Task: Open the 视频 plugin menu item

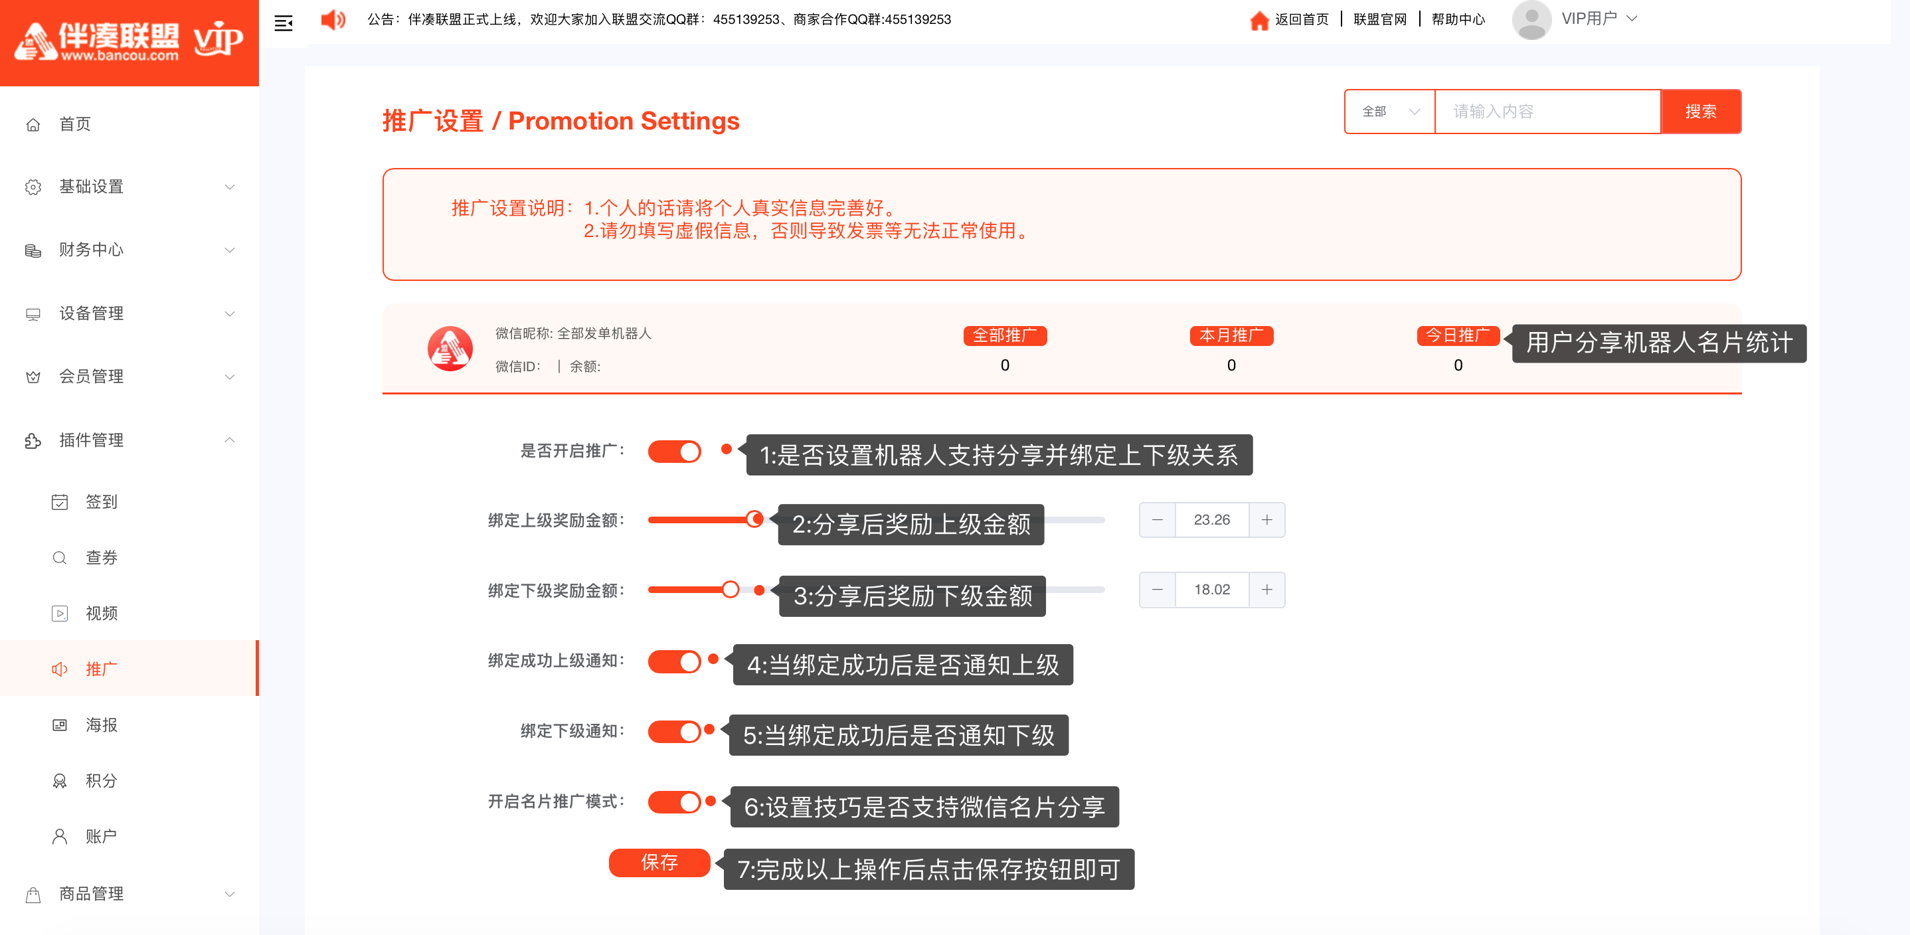Action: 129,613
